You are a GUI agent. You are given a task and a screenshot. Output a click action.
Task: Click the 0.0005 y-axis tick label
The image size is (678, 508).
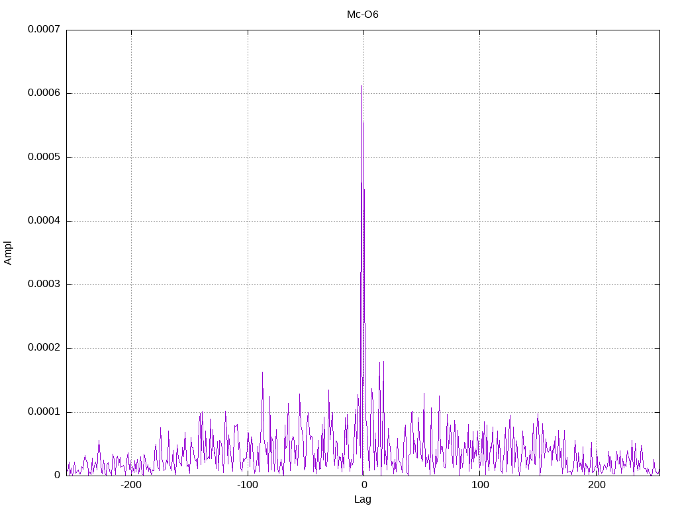(44, 157)
